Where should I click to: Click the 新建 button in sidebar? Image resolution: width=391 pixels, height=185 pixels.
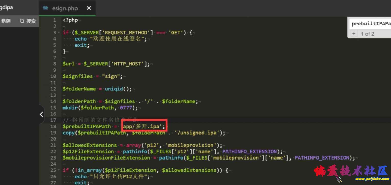click(x=6, y=21)
